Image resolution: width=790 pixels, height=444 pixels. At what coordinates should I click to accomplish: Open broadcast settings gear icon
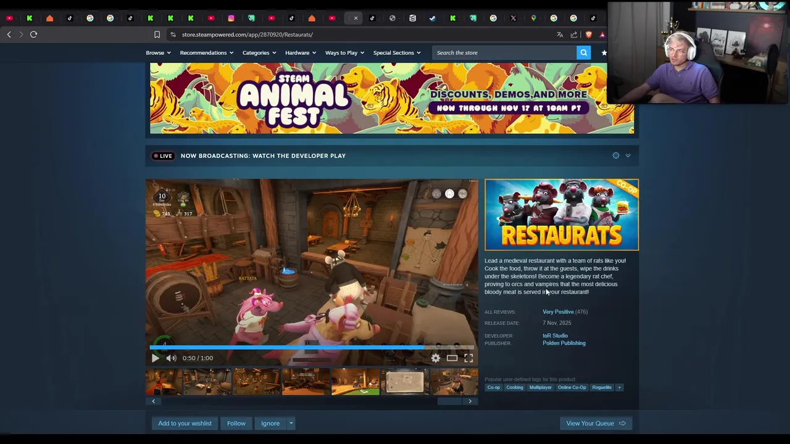[x=615, y=155]
